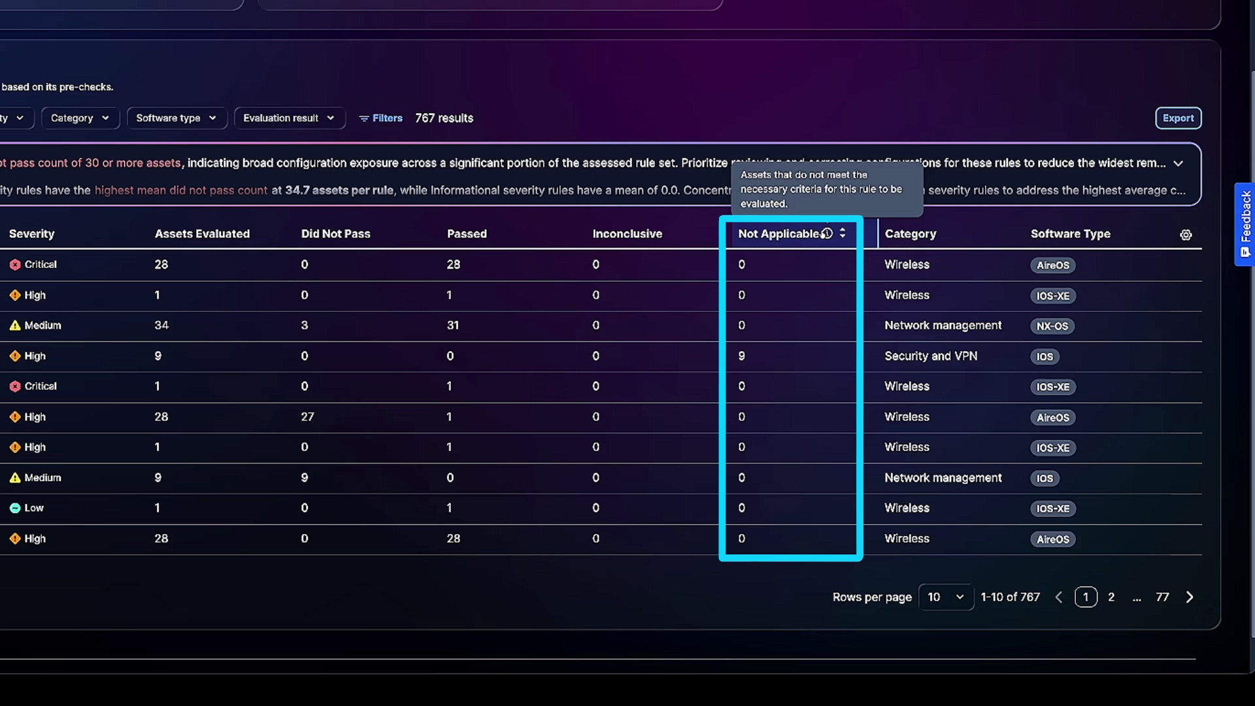Click the Not Applicable value 9
This screenshot has height=706, width=1255.
742,356
